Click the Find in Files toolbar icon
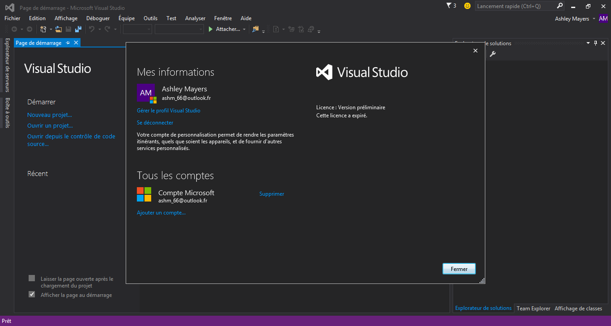Screen dimensions: 611x326 click(255, 29)
